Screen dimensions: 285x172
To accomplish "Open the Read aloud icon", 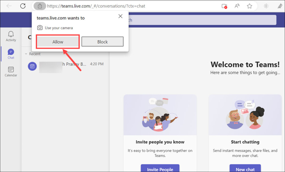I will tap(237, 6).
